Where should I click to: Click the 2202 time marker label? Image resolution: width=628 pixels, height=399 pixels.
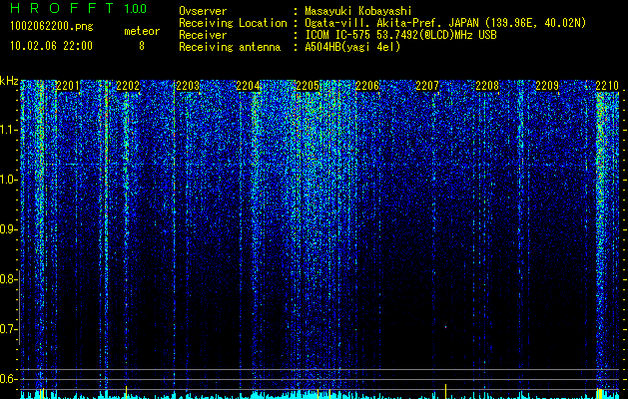[128, 86]
